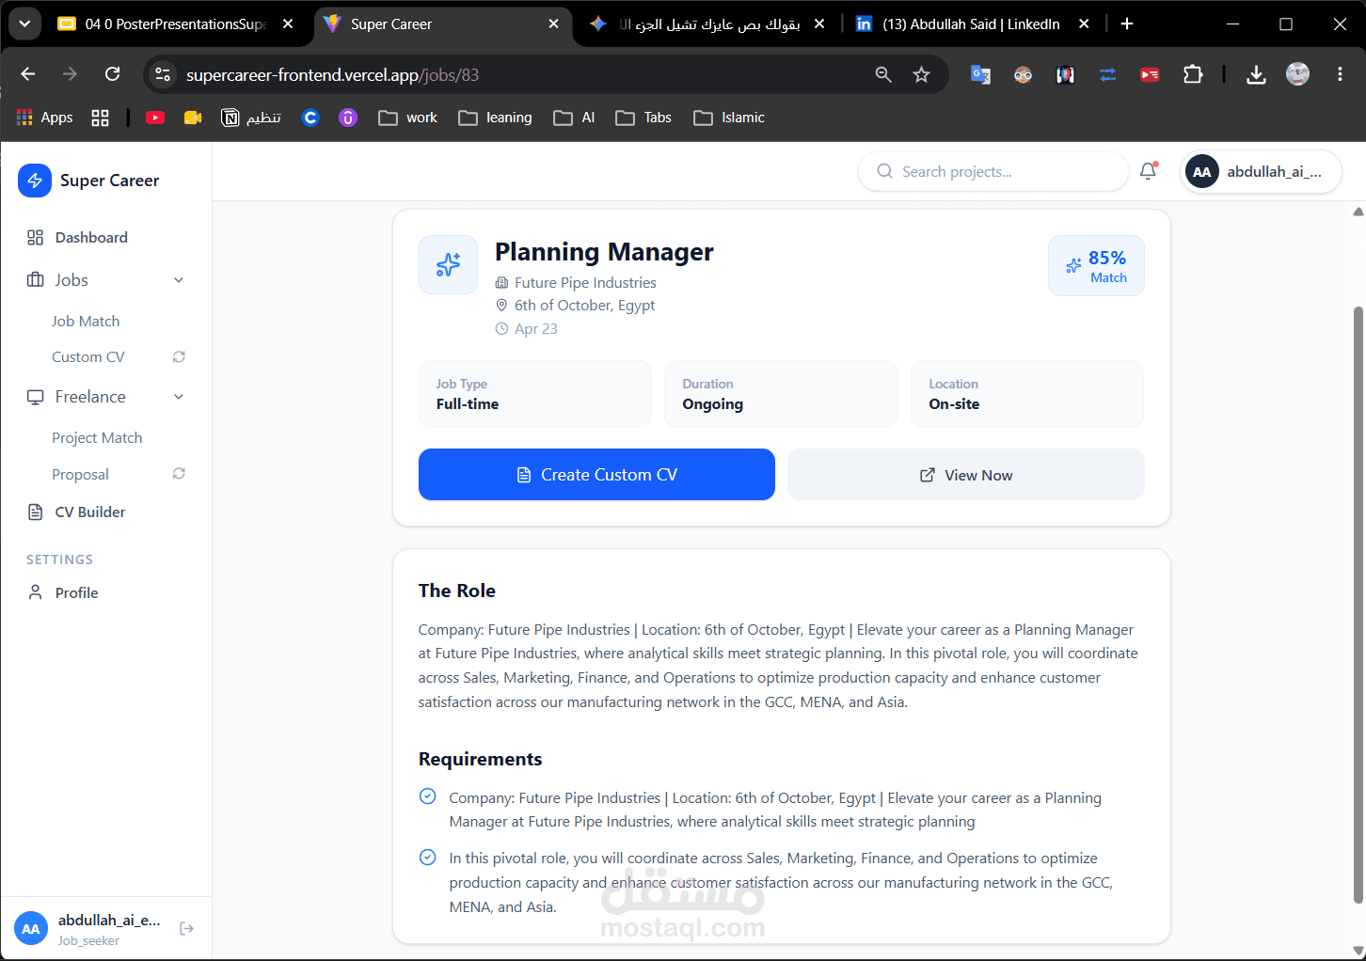Viewport: 1366px width, 961px height.
Task: Click the Create Custom CV button
Action: click(596, 475)
